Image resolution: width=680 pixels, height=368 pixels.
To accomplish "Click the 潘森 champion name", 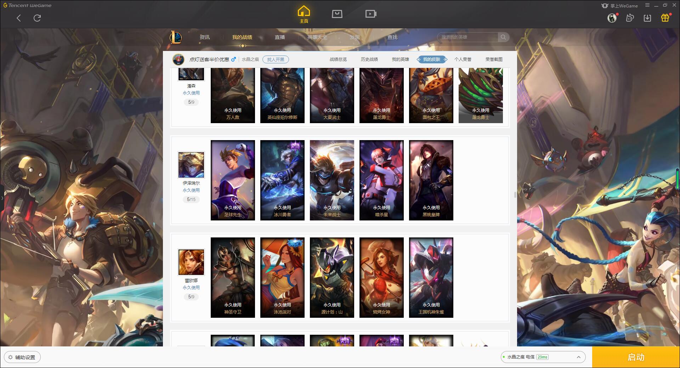I will pyautogui.click(x=191, y=86).
